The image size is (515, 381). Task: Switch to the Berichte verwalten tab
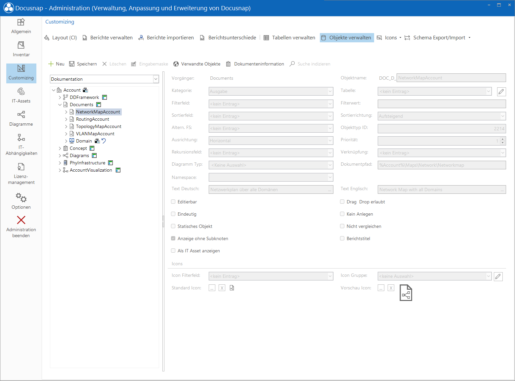[107, 38]
